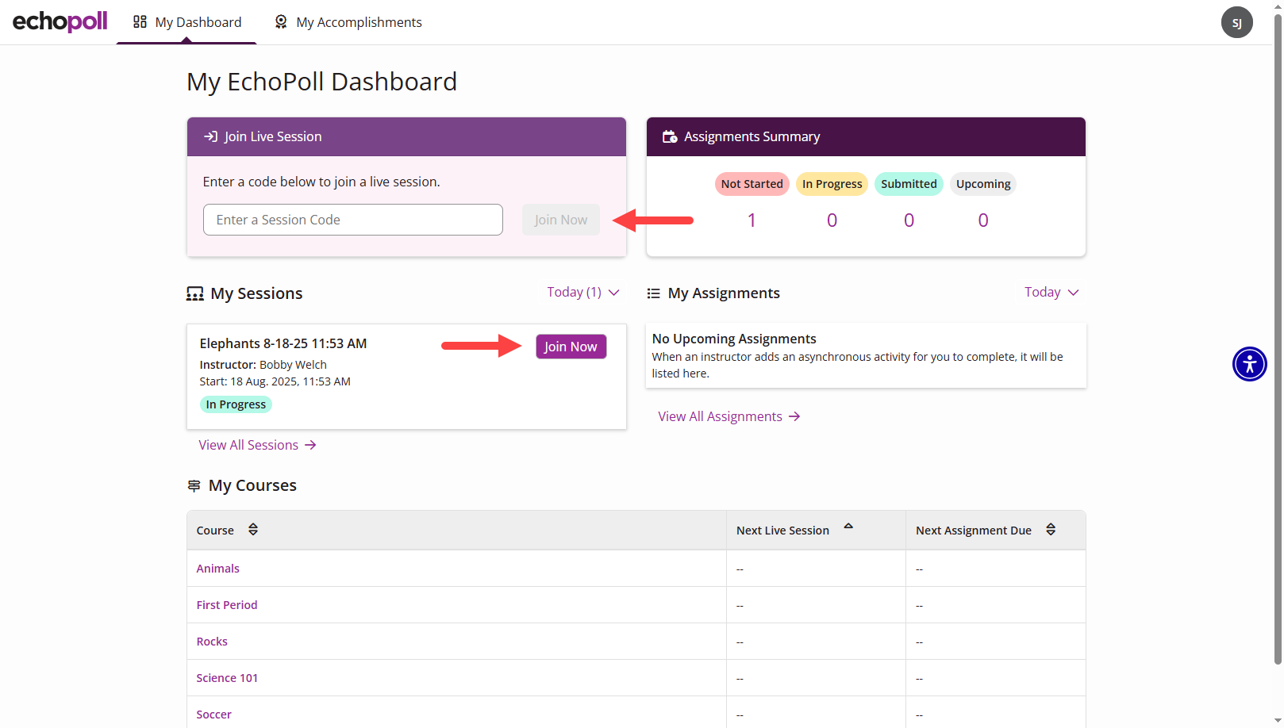1284x728 pixels.
Task: Click Instructor: Bobby Welch text
Action: (263, 365)
